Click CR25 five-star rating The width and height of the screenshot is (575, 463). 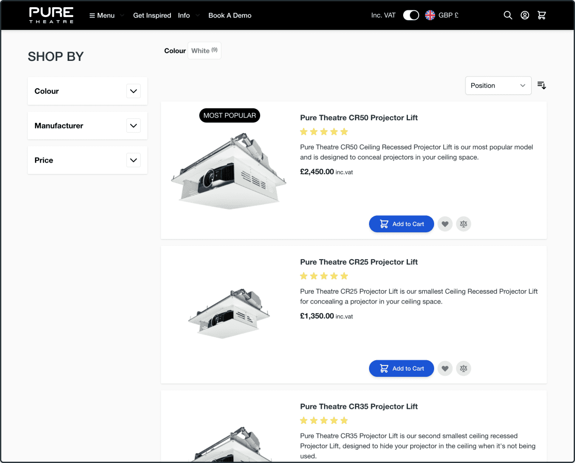pos(324,276)
